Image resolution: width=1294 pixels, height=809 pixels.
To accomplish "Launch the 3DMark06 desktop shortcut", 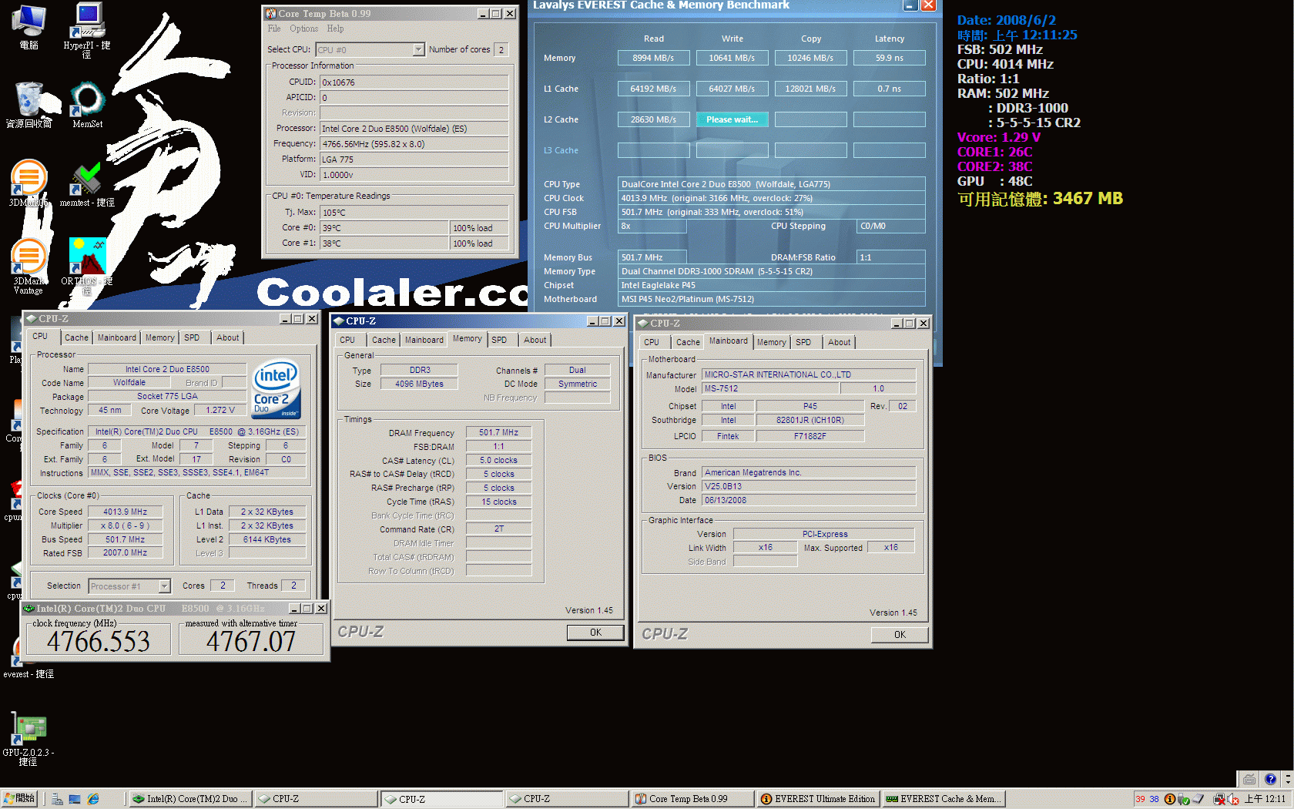I will tap(28, 183).
